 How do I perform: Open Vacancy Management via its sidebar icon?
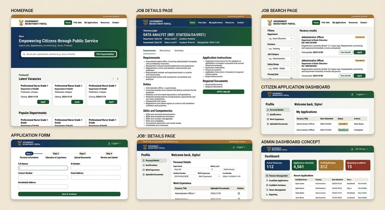[267, 176]
